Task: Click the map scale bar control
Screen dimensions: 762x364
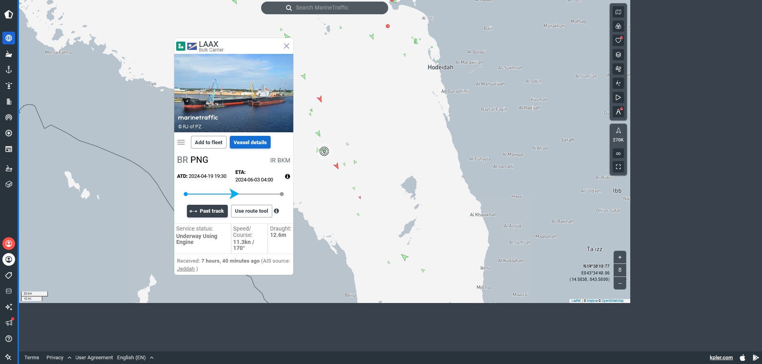Action: [35, 296]
